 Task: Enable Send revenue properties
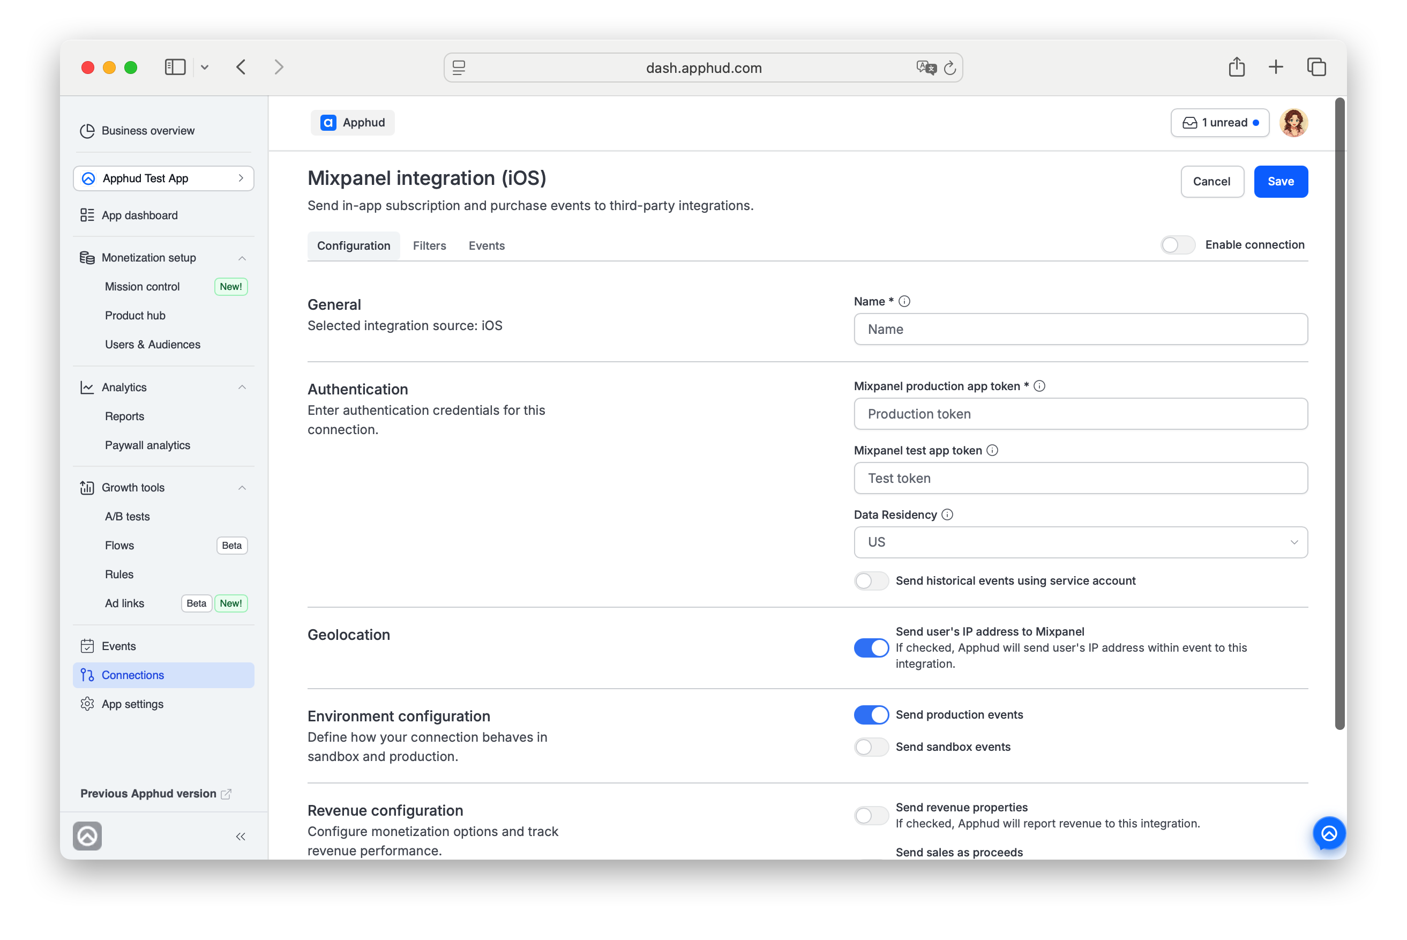pyautogui.click(x=871, y=815)
